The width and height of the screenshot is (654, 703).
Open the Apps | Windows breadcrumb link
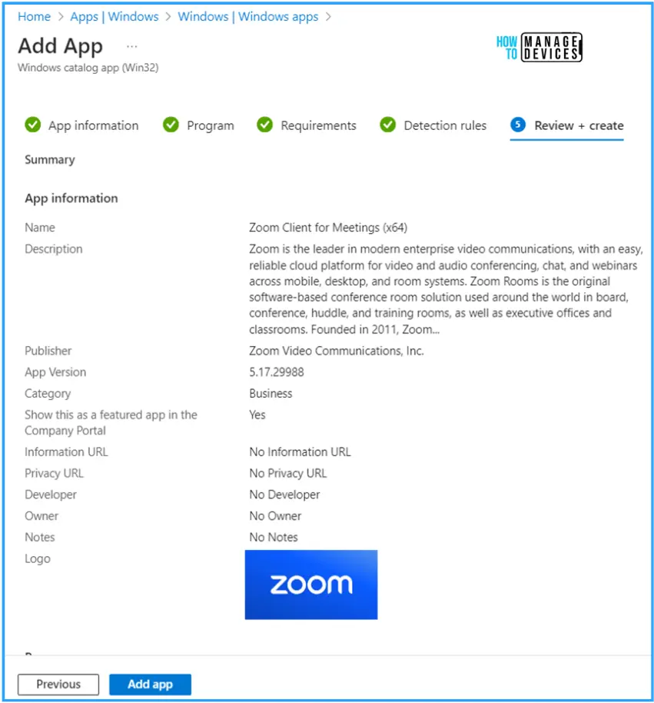[115, 17]
